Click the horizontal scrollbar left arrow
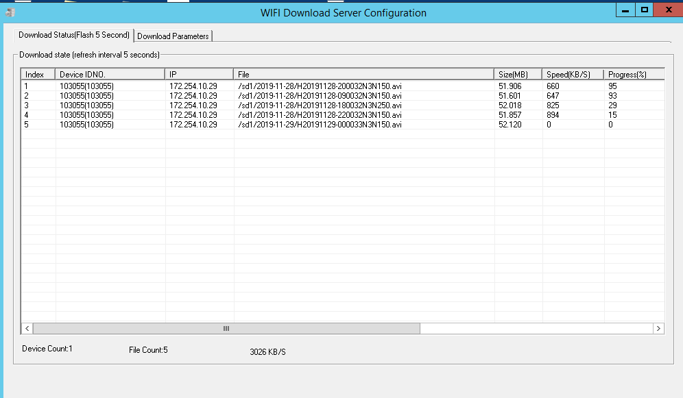Viewport: 683px width, 398px height. pos(27,328)
